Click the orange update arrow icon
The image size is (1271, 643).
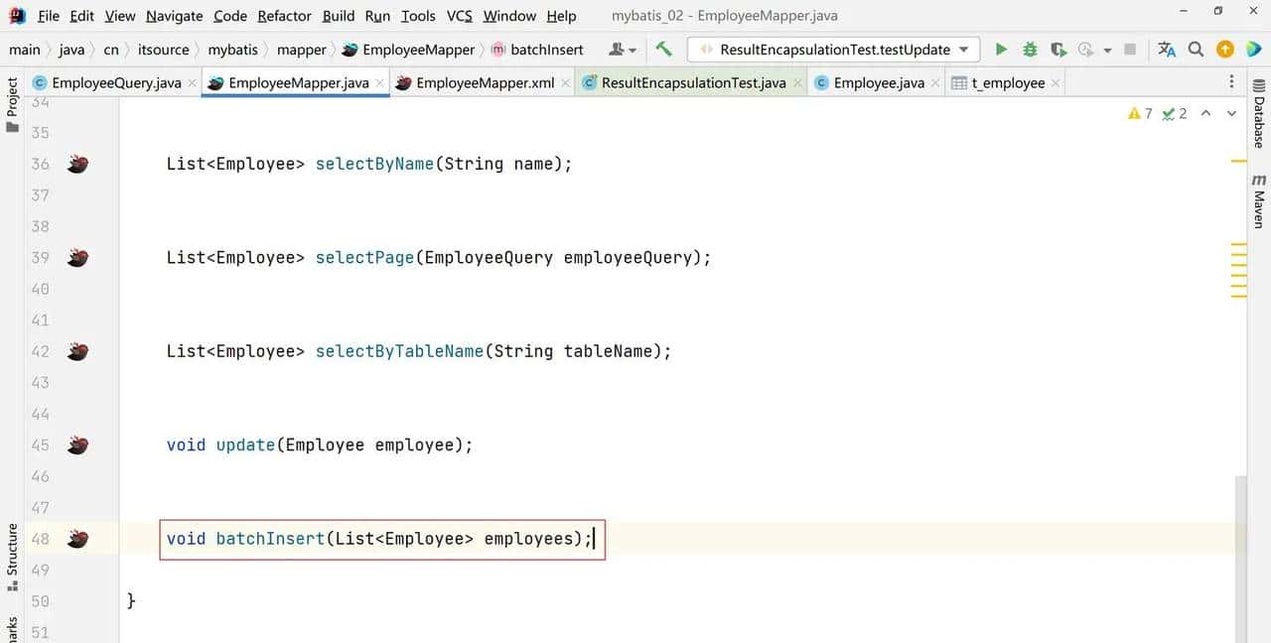(x=1225, y=50)
